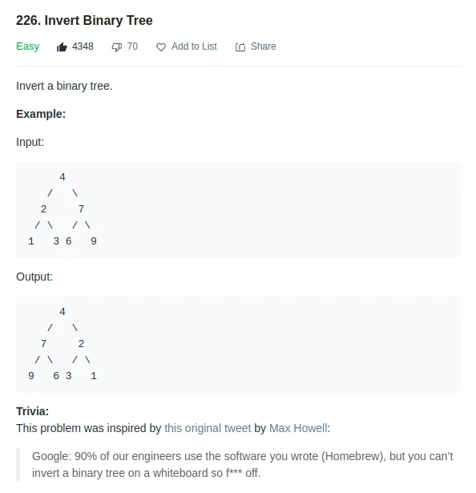This screenshot has width=476, height=493.
Task: Click the Share arrow icon
Action: [x=240, y=46]
